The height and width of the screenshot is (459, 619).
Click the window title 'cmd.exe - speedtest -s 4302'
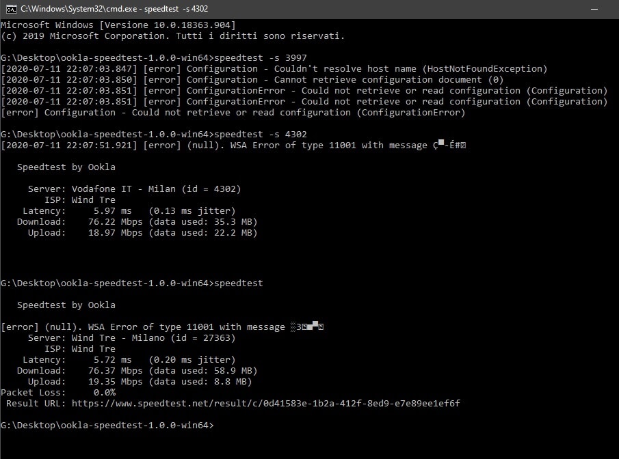click(x=114, y=9)
